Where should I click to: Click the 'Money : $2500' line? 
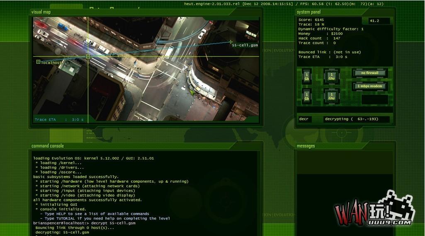click(321, 33)
